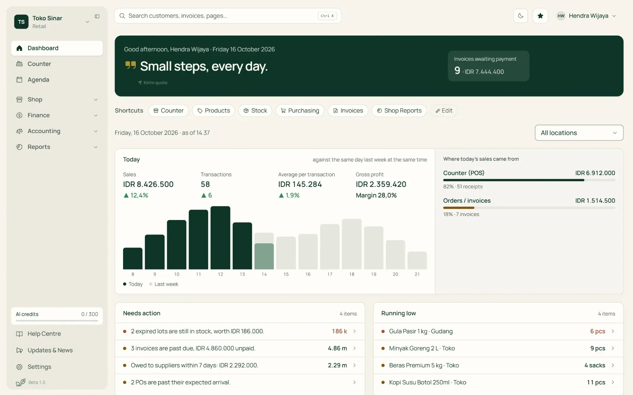633x395 pixels.
Task: Click the Beta 1.0 leaf logo
Action: [21, 382]
